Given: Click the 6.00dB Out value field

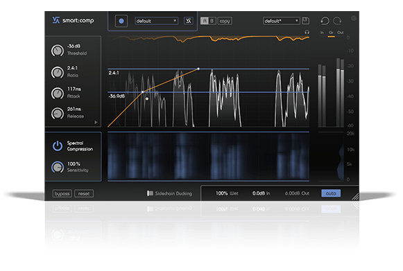Looking at the screenshot, I should [x=297, y=193].
